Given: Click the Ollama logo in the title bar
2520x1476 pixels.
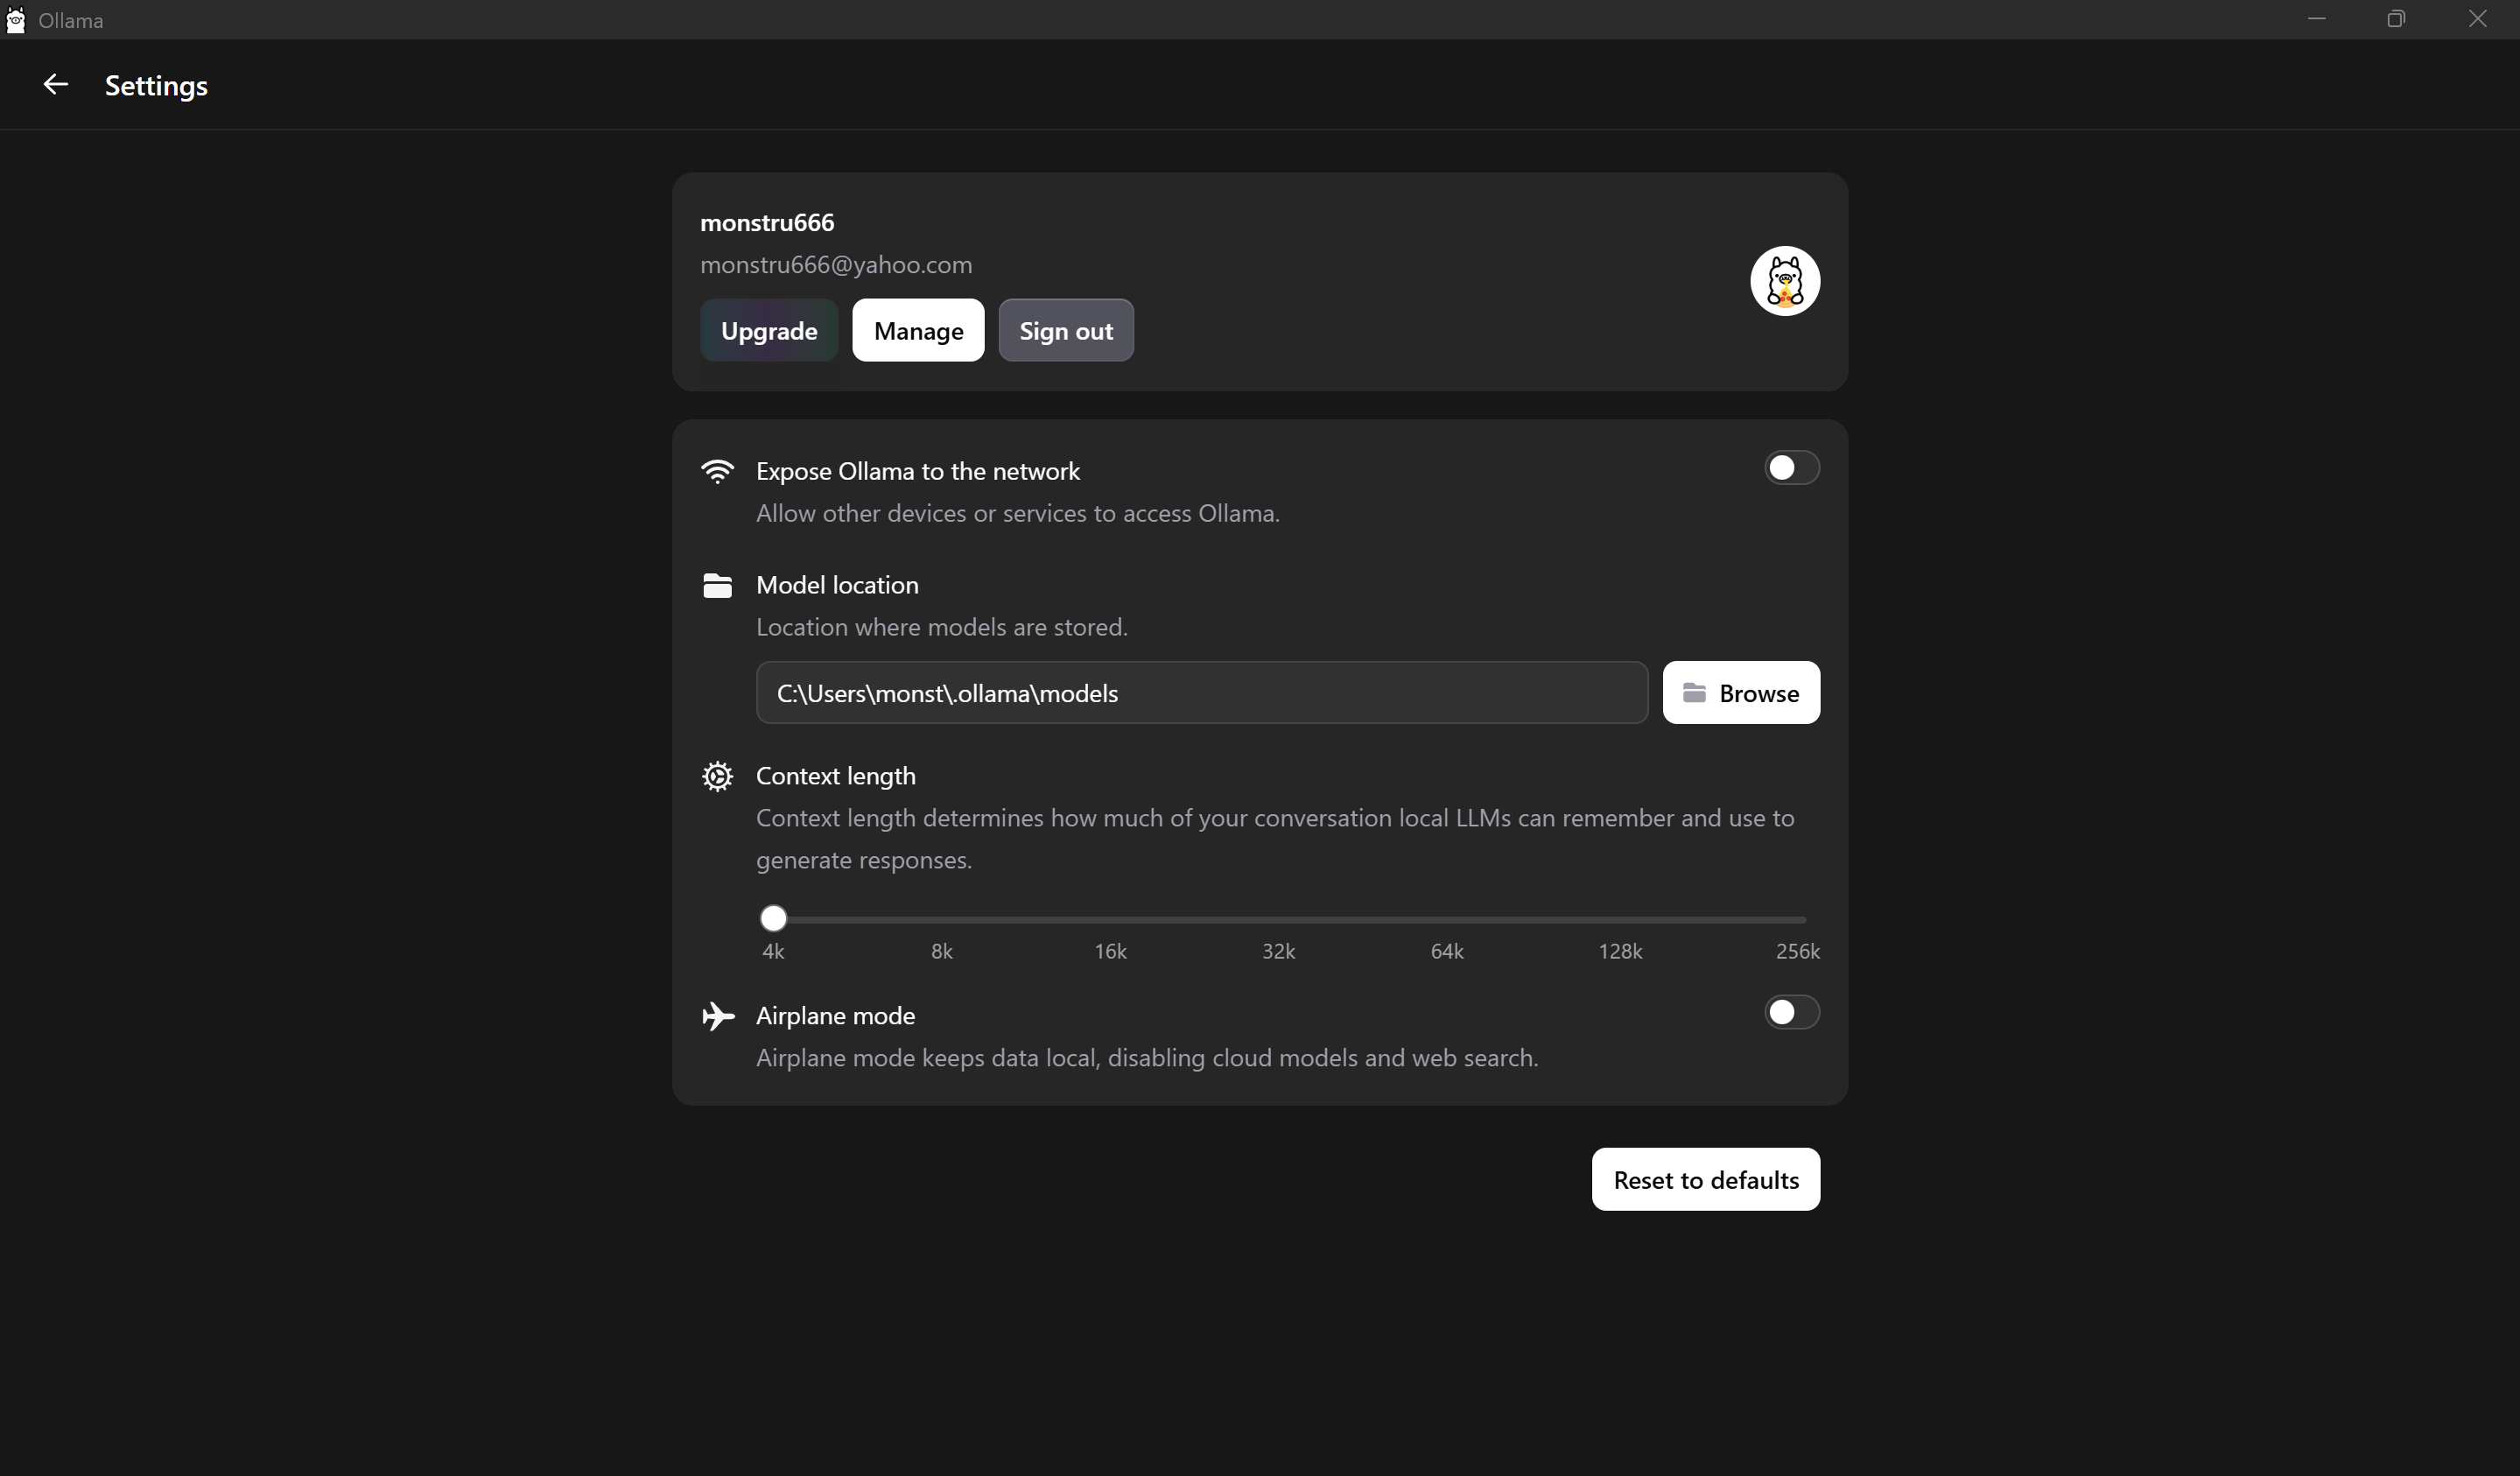Looking at the screenshot, I should click(x=15, y=20).
